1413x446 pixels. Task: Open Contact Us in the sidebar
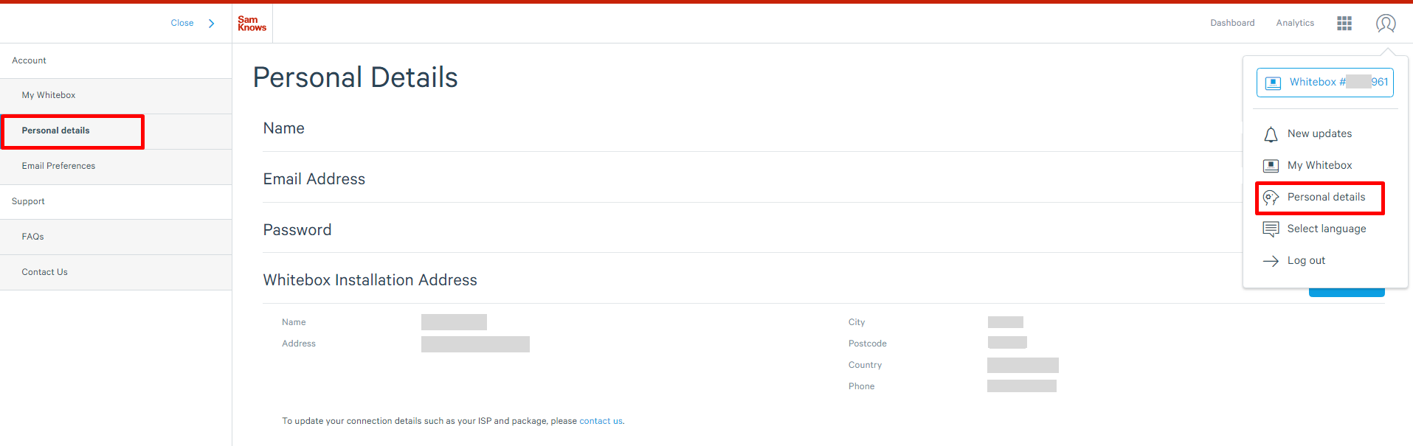pyautogui.click(x=44, y=272)
